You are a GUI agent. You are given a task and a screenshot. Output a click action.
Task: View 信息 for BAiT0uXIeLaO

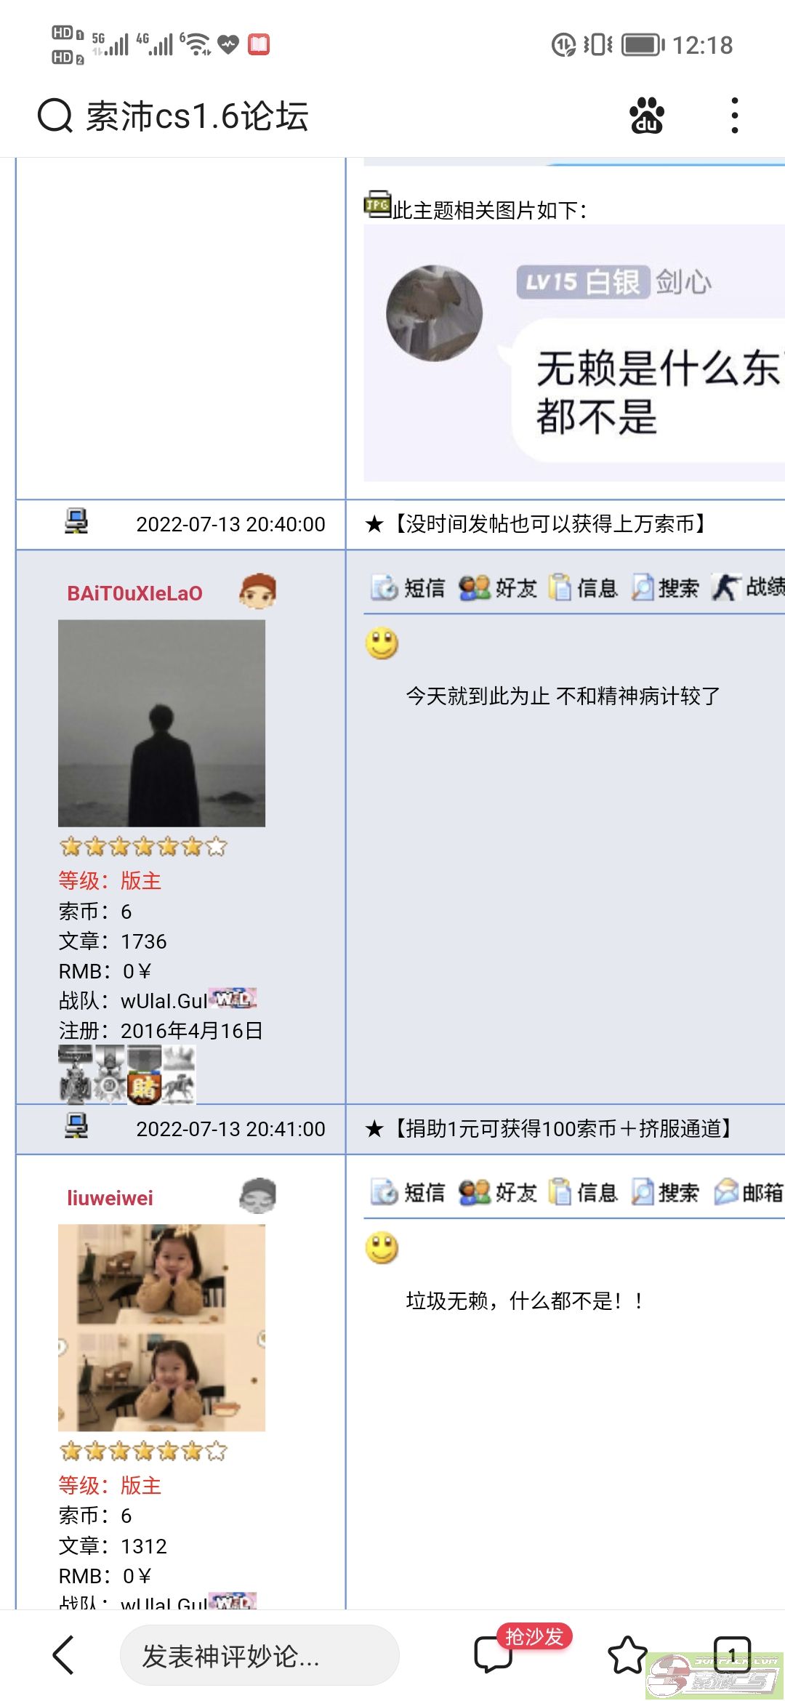(583, 587)
